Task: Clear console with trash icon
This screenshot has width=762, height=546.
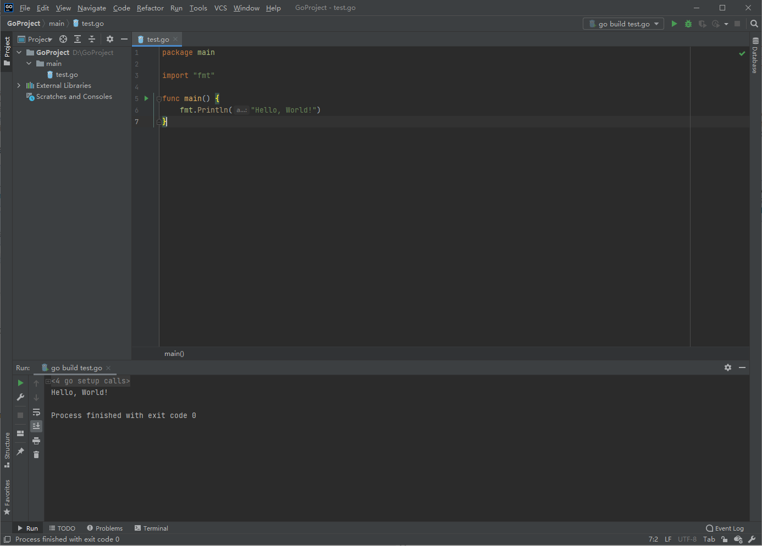Action: [36, 455]
